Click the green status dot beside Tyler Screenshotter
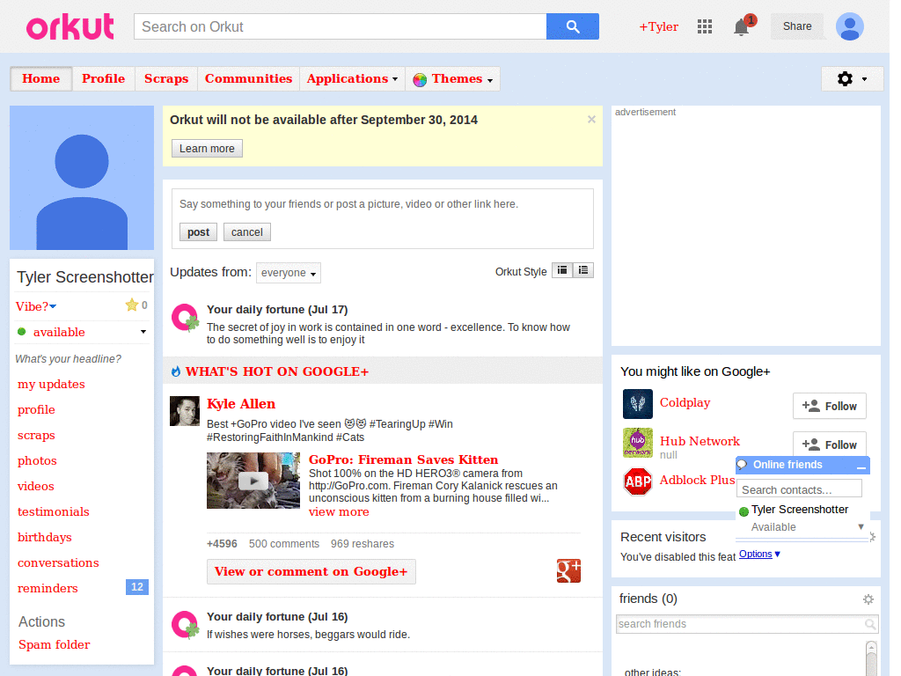The width and height of the screenshot is (901, 676). click(x=744, y=511)
